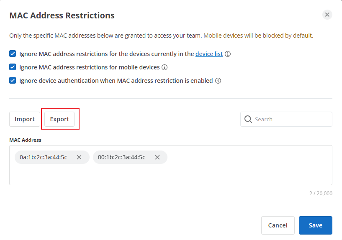
Task: Focus the Search MAC address field
Action: (x=286, y=119)
